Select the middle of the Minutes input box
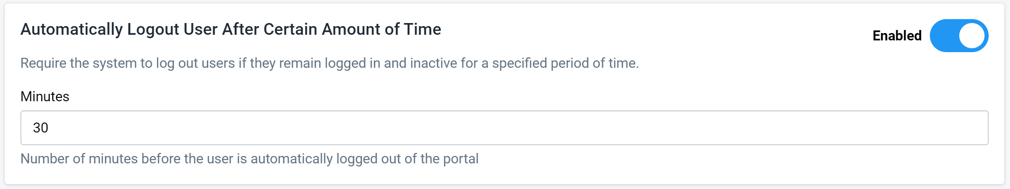The height and width of the screenshot is (189, 1010). pyautogui.click(x=504, y=128)
